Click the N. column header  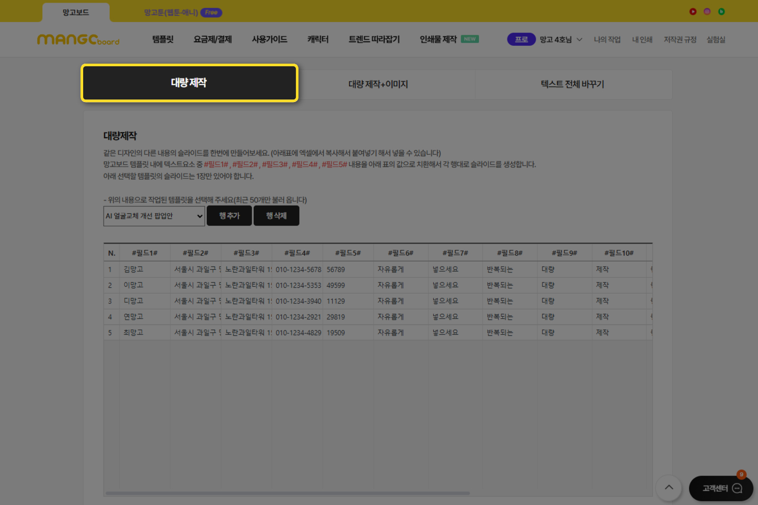click(112, 253)
